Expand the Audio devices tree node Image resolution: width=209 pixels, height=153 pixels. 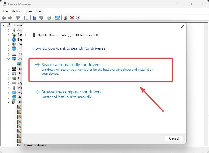click(9, 30)
